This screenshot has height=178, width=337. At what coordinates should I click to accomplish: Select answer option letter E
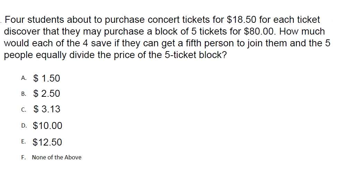point(23,142)
